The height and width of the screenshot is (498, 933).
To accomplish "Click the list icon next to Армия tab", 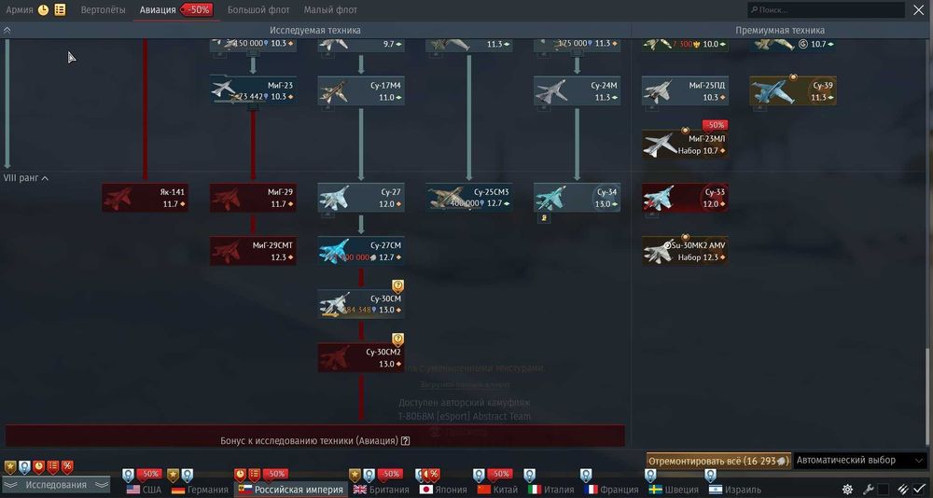I will click(x=60, y=9).
